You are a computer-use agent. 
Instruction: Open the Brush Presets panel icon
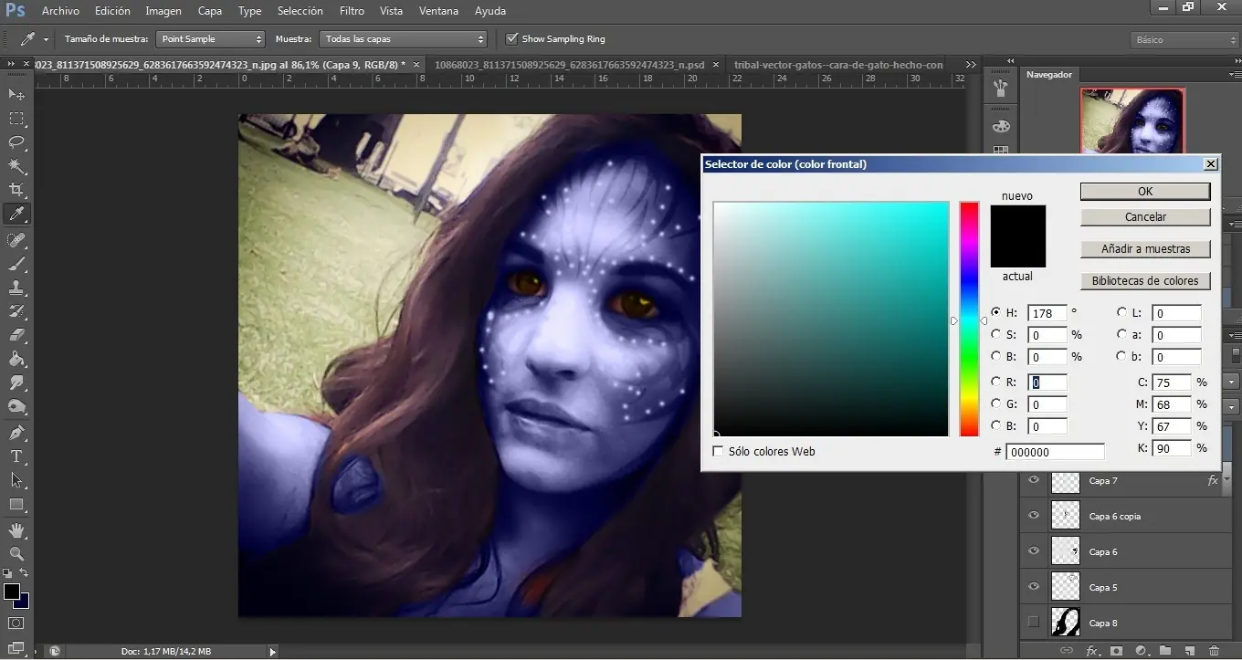tap(1001, 89)
